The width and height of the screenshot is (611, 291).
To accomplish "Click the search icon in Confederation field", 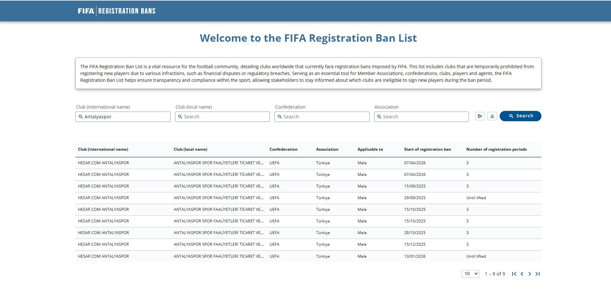I will click(280, 116).
